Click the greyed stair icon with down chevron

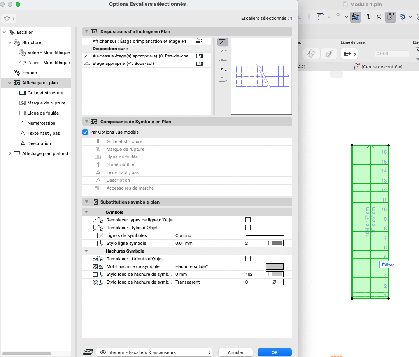pos(223,79)
